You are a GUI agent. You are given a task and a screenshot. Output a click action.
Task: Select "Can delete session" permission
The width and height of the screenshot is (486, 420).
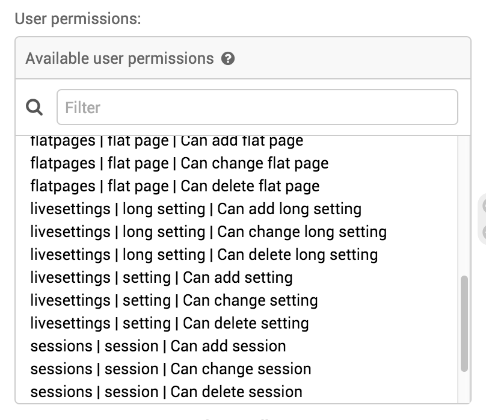(x=166, y=392)
